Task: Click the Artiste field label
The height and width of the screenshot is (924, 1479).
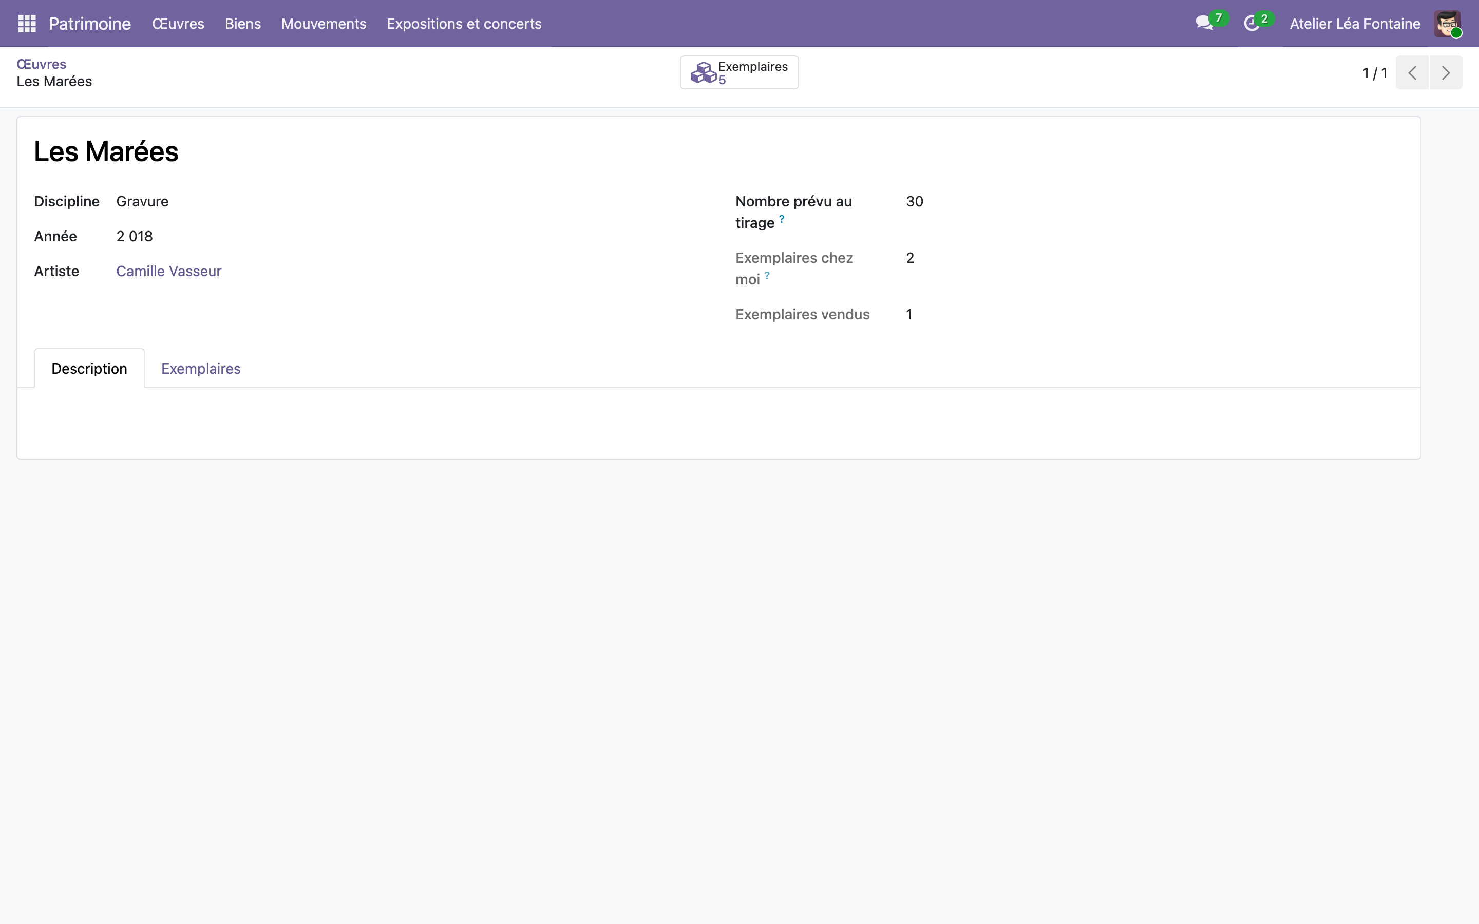Action: pyautogui.click(x=57, y=272)
